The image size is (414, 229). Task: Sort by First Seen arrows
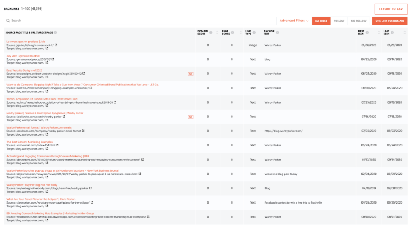pos(378,32)
